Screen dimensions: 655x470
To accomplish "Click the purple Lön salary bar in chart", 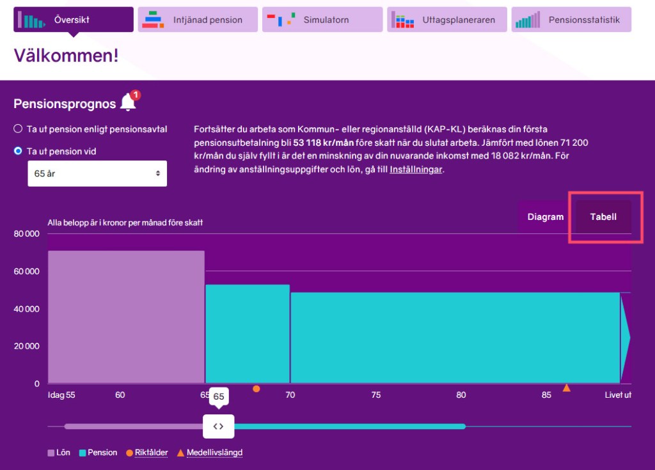I will pos(126,317).
